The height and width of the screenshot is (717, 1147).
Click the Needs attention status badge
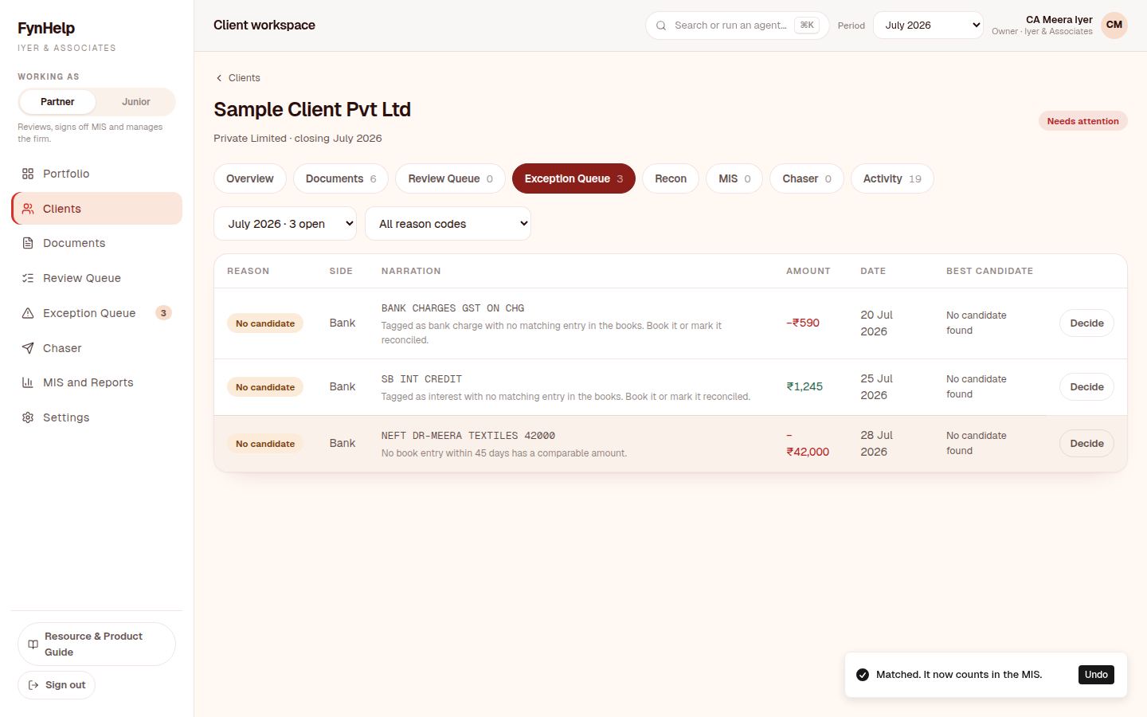click(x=1082, y=121)
